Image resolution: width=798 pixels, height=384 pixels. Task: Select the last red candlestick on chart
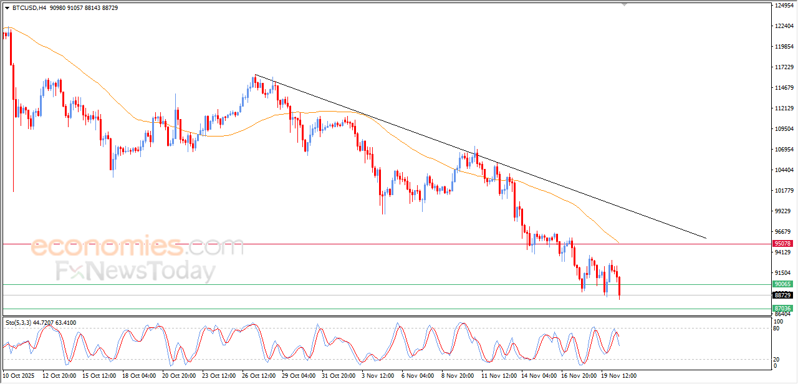[x=620, y=287]
